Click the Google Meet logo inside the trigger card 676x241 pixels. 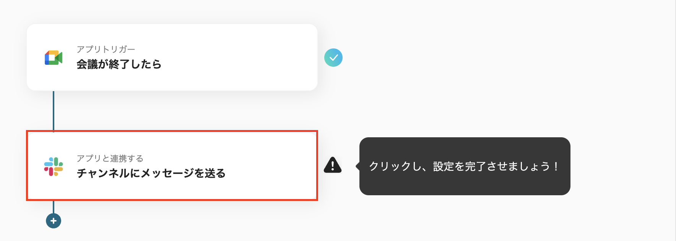[x=54, y=58]
